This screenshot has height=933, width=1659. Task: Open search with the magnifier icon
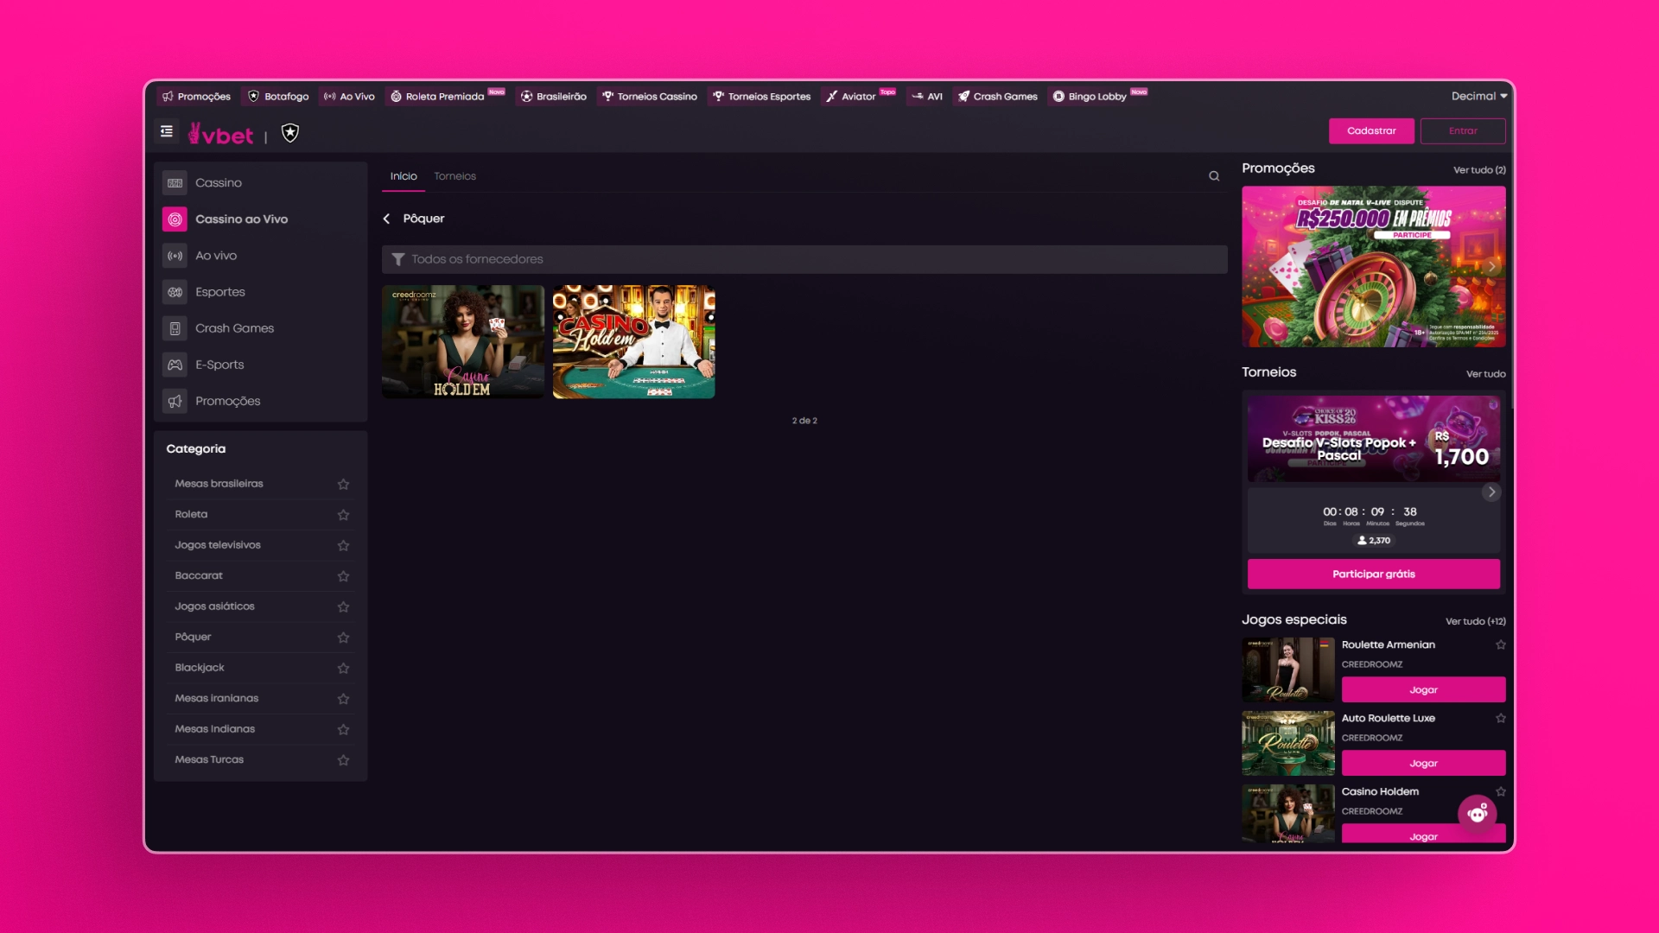pos(1214,176)
